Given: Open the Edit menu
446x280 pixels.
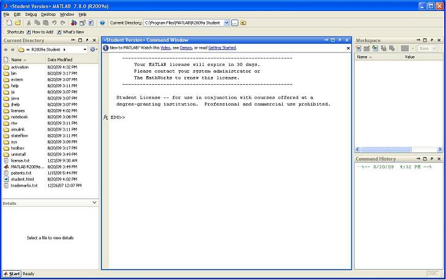Looking at the screenshot, I should pos(17,15).
